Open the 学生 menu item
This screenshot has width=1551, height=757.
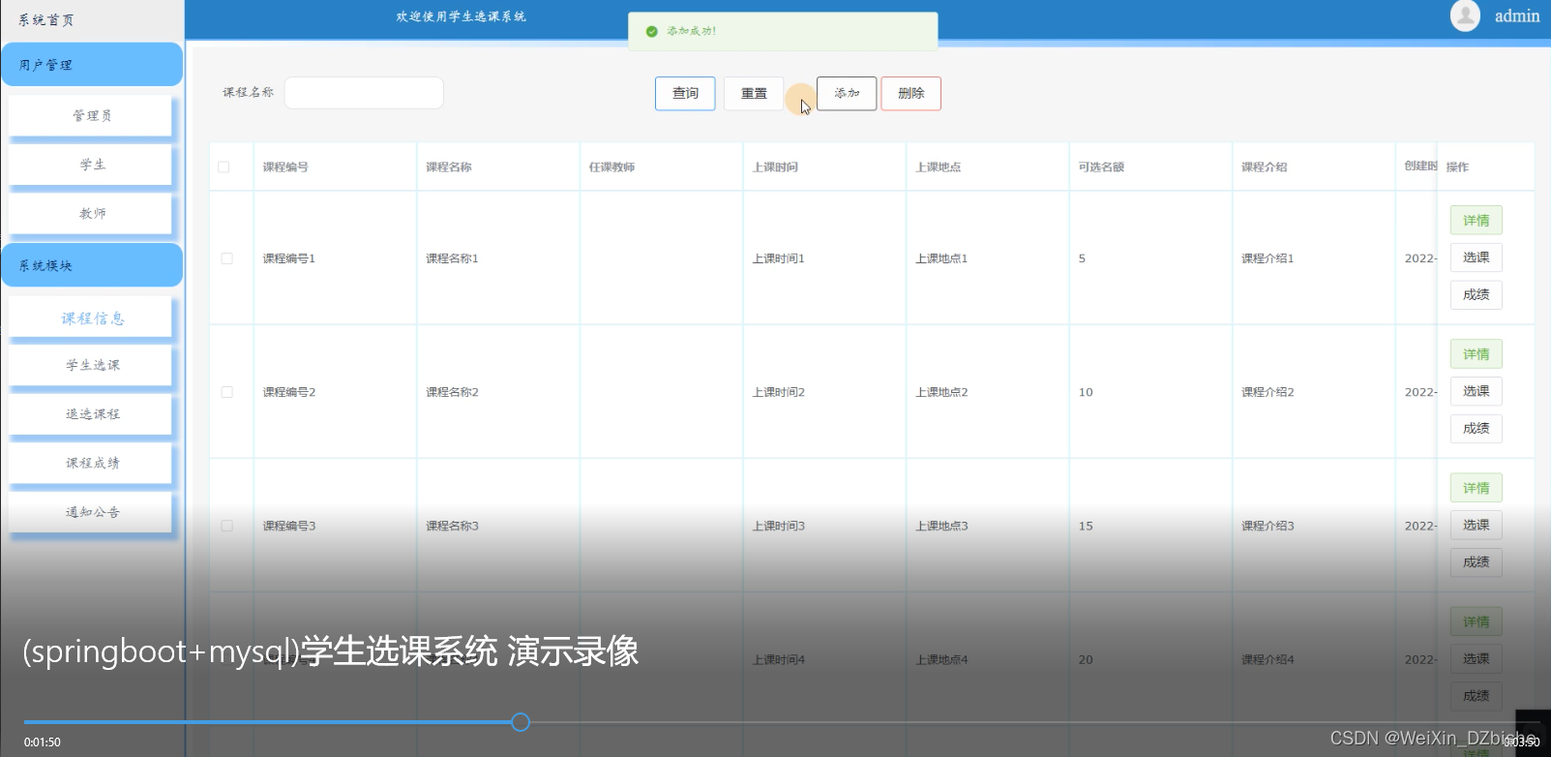92,165
